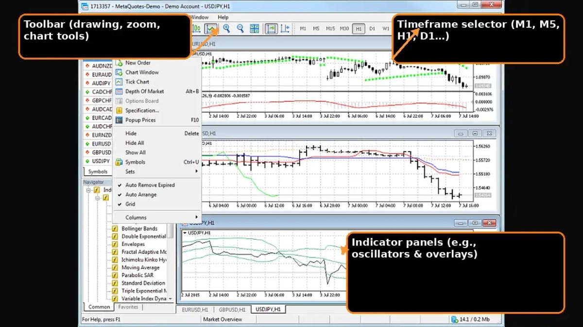Viewport: 583px width, 327px height.
Task: Select Tick Chart menu entry
Action: tap(157, 82)
